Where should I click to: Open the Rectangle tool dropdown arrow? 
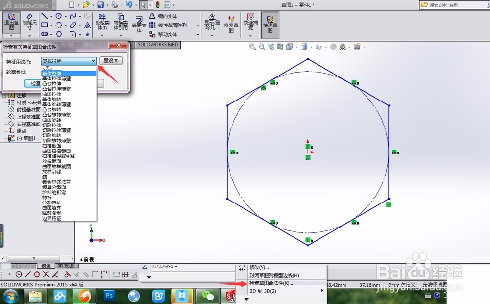(x=51, y=25)
